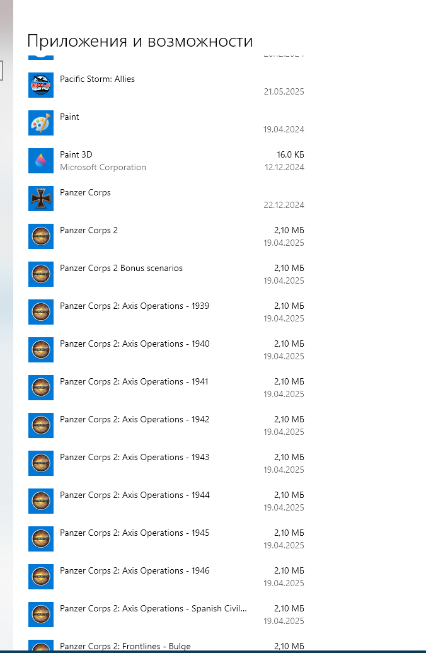Click the Panzer Corps entry dated 22.12.2024

[166, 199]
